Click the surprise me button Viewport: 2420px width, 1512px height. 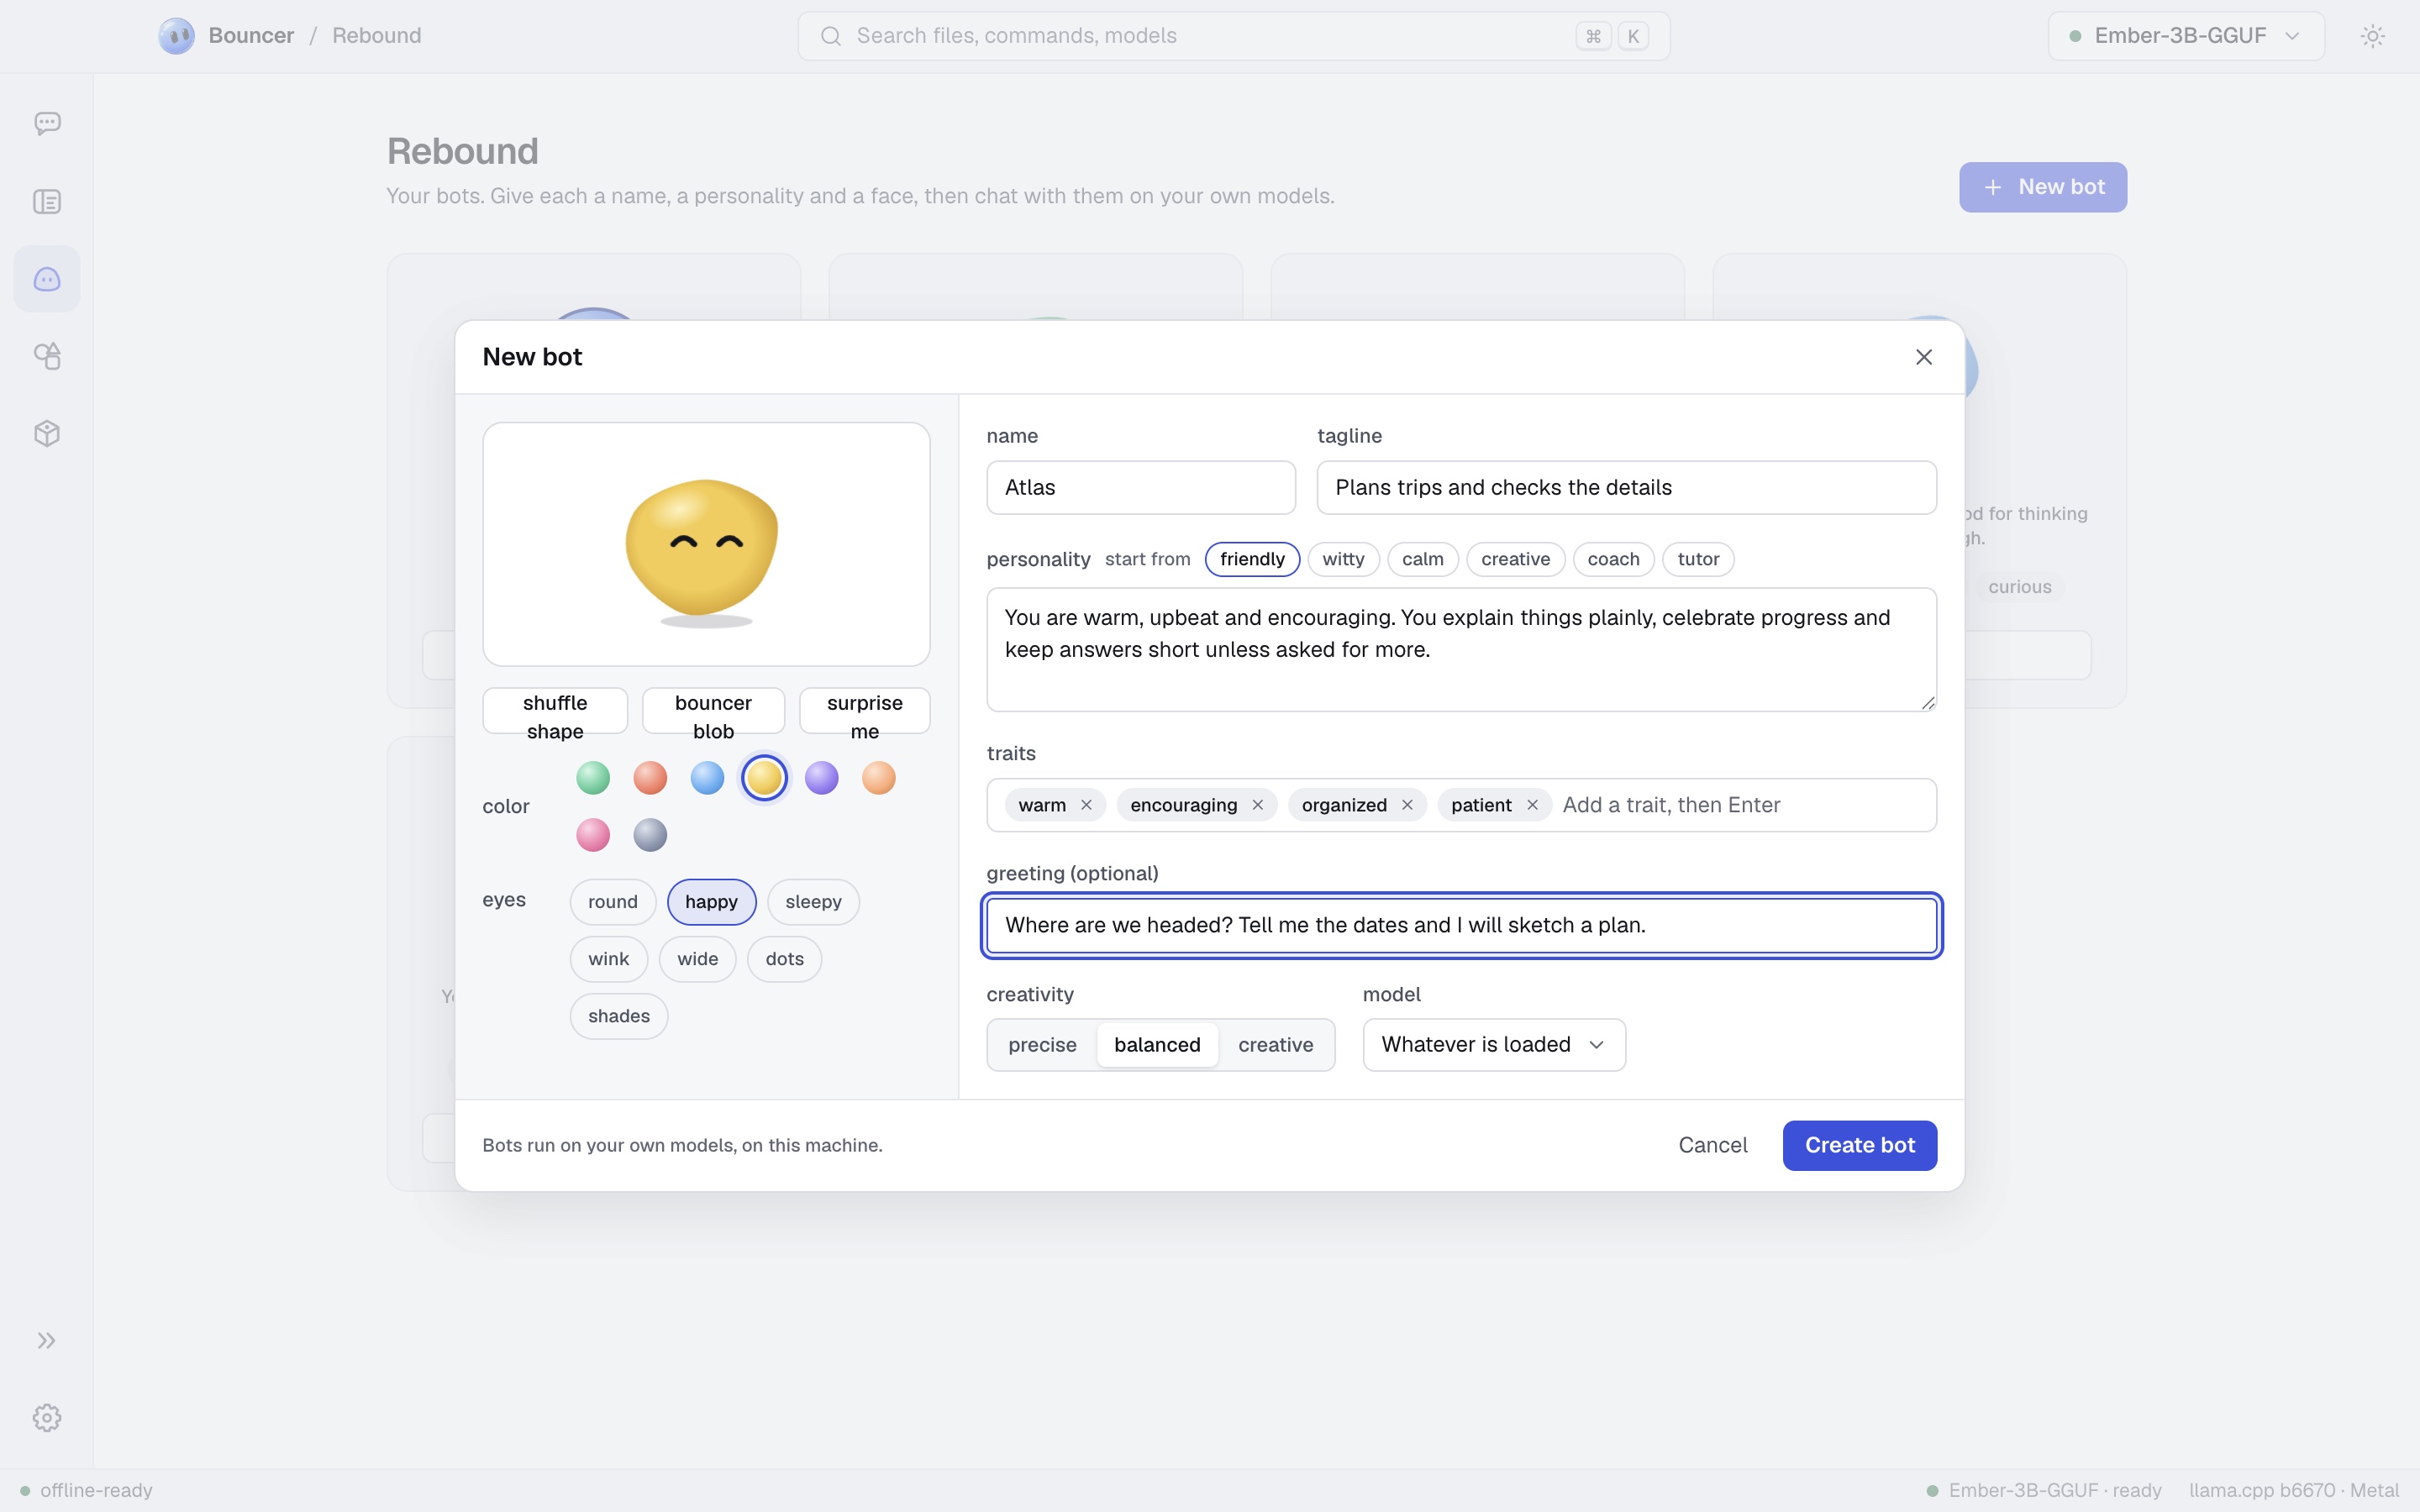864,711
